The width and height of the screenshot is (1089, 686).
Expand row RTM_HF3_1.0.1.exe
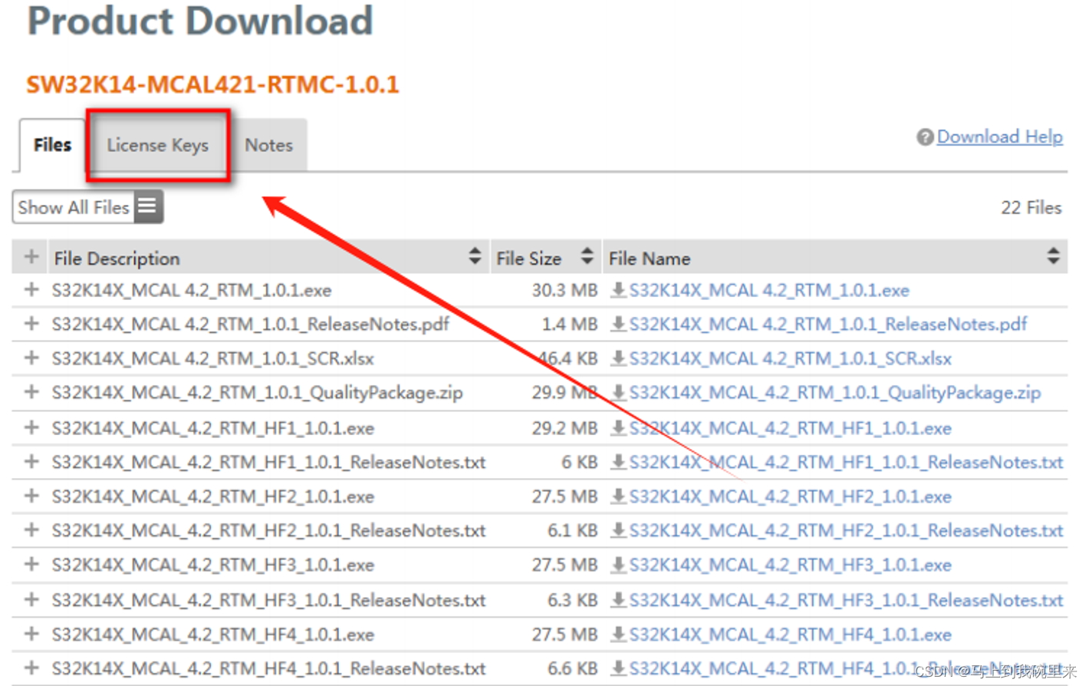point(31,565)
